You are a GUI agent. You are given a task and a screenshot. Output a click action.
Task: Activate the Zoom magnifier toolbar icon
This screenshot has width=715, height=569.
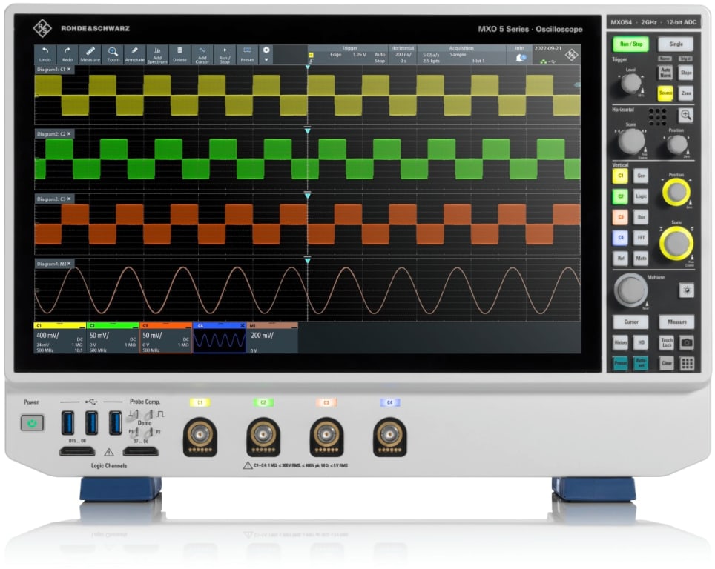pos(113,54)
